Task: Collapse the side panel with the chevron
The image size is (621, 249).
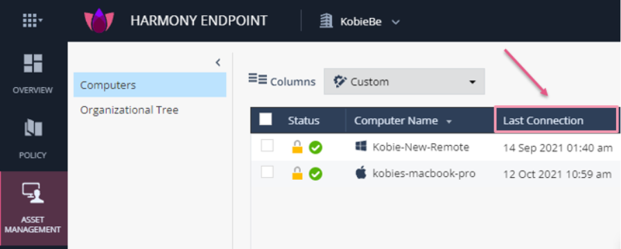Action: pyautogui.click(x=218, y=62)
